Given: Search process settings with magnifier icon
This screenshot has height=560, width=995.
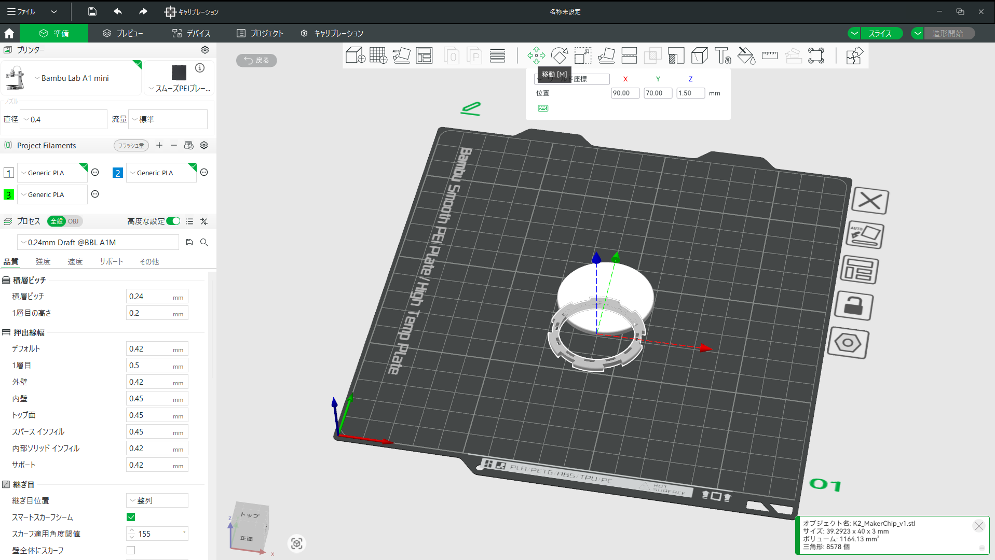Looking at the screenshot, I should (x=204, y=242).
